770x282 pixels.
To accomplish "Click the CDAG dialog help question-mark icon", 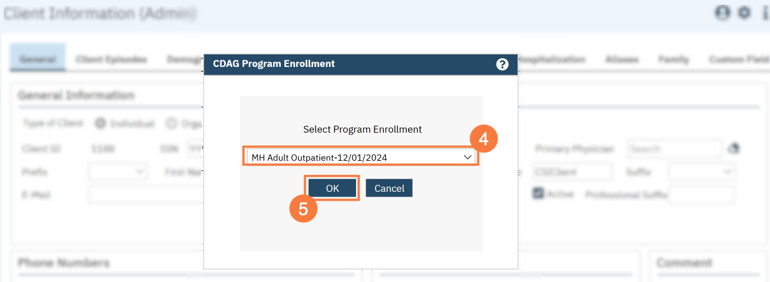I will [x=502, y=64].
